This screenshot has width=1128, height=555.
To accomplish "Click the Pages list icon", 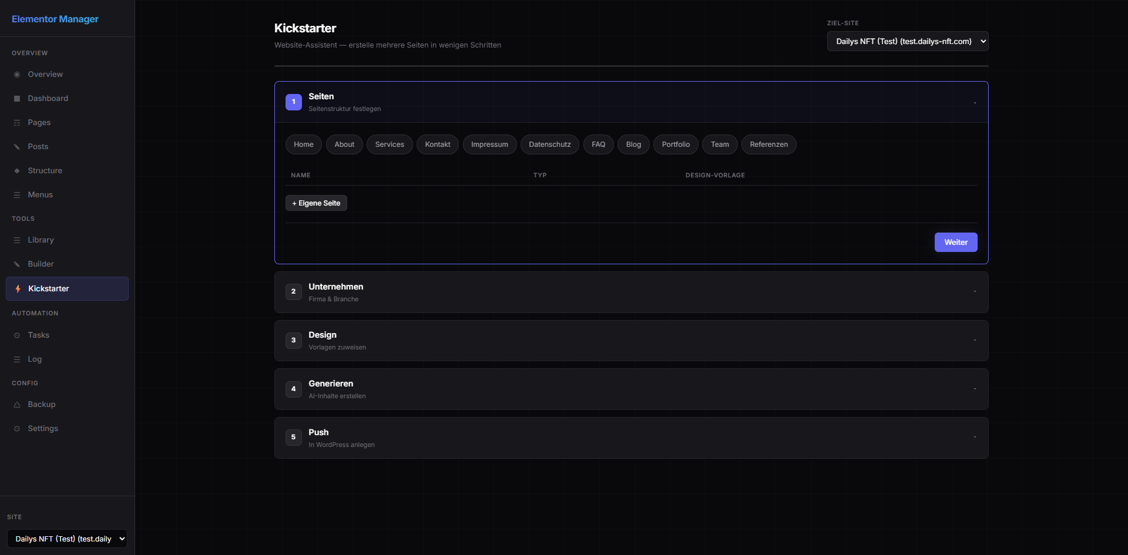I will click(x=17, y=123).
